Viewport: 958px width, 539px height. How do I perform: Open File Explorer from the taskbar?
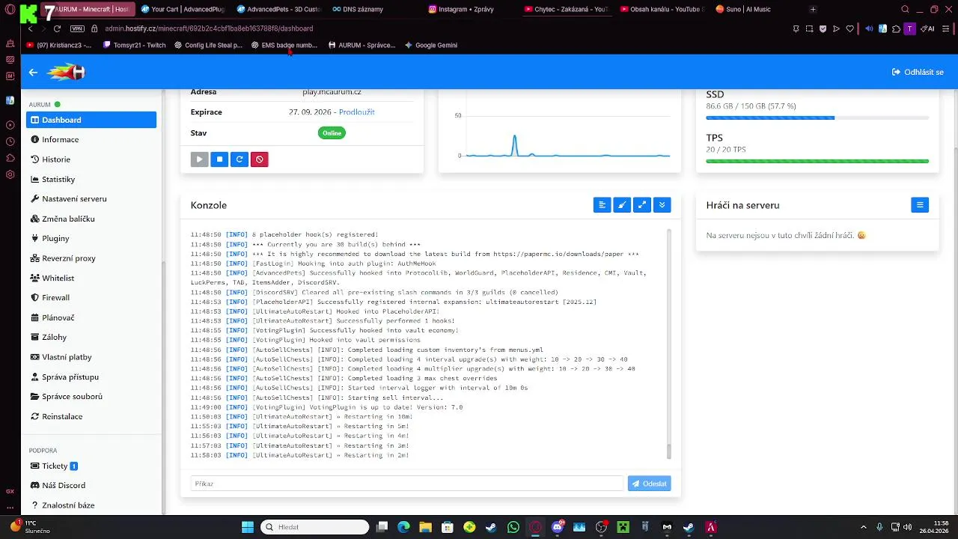coord(425,527)
